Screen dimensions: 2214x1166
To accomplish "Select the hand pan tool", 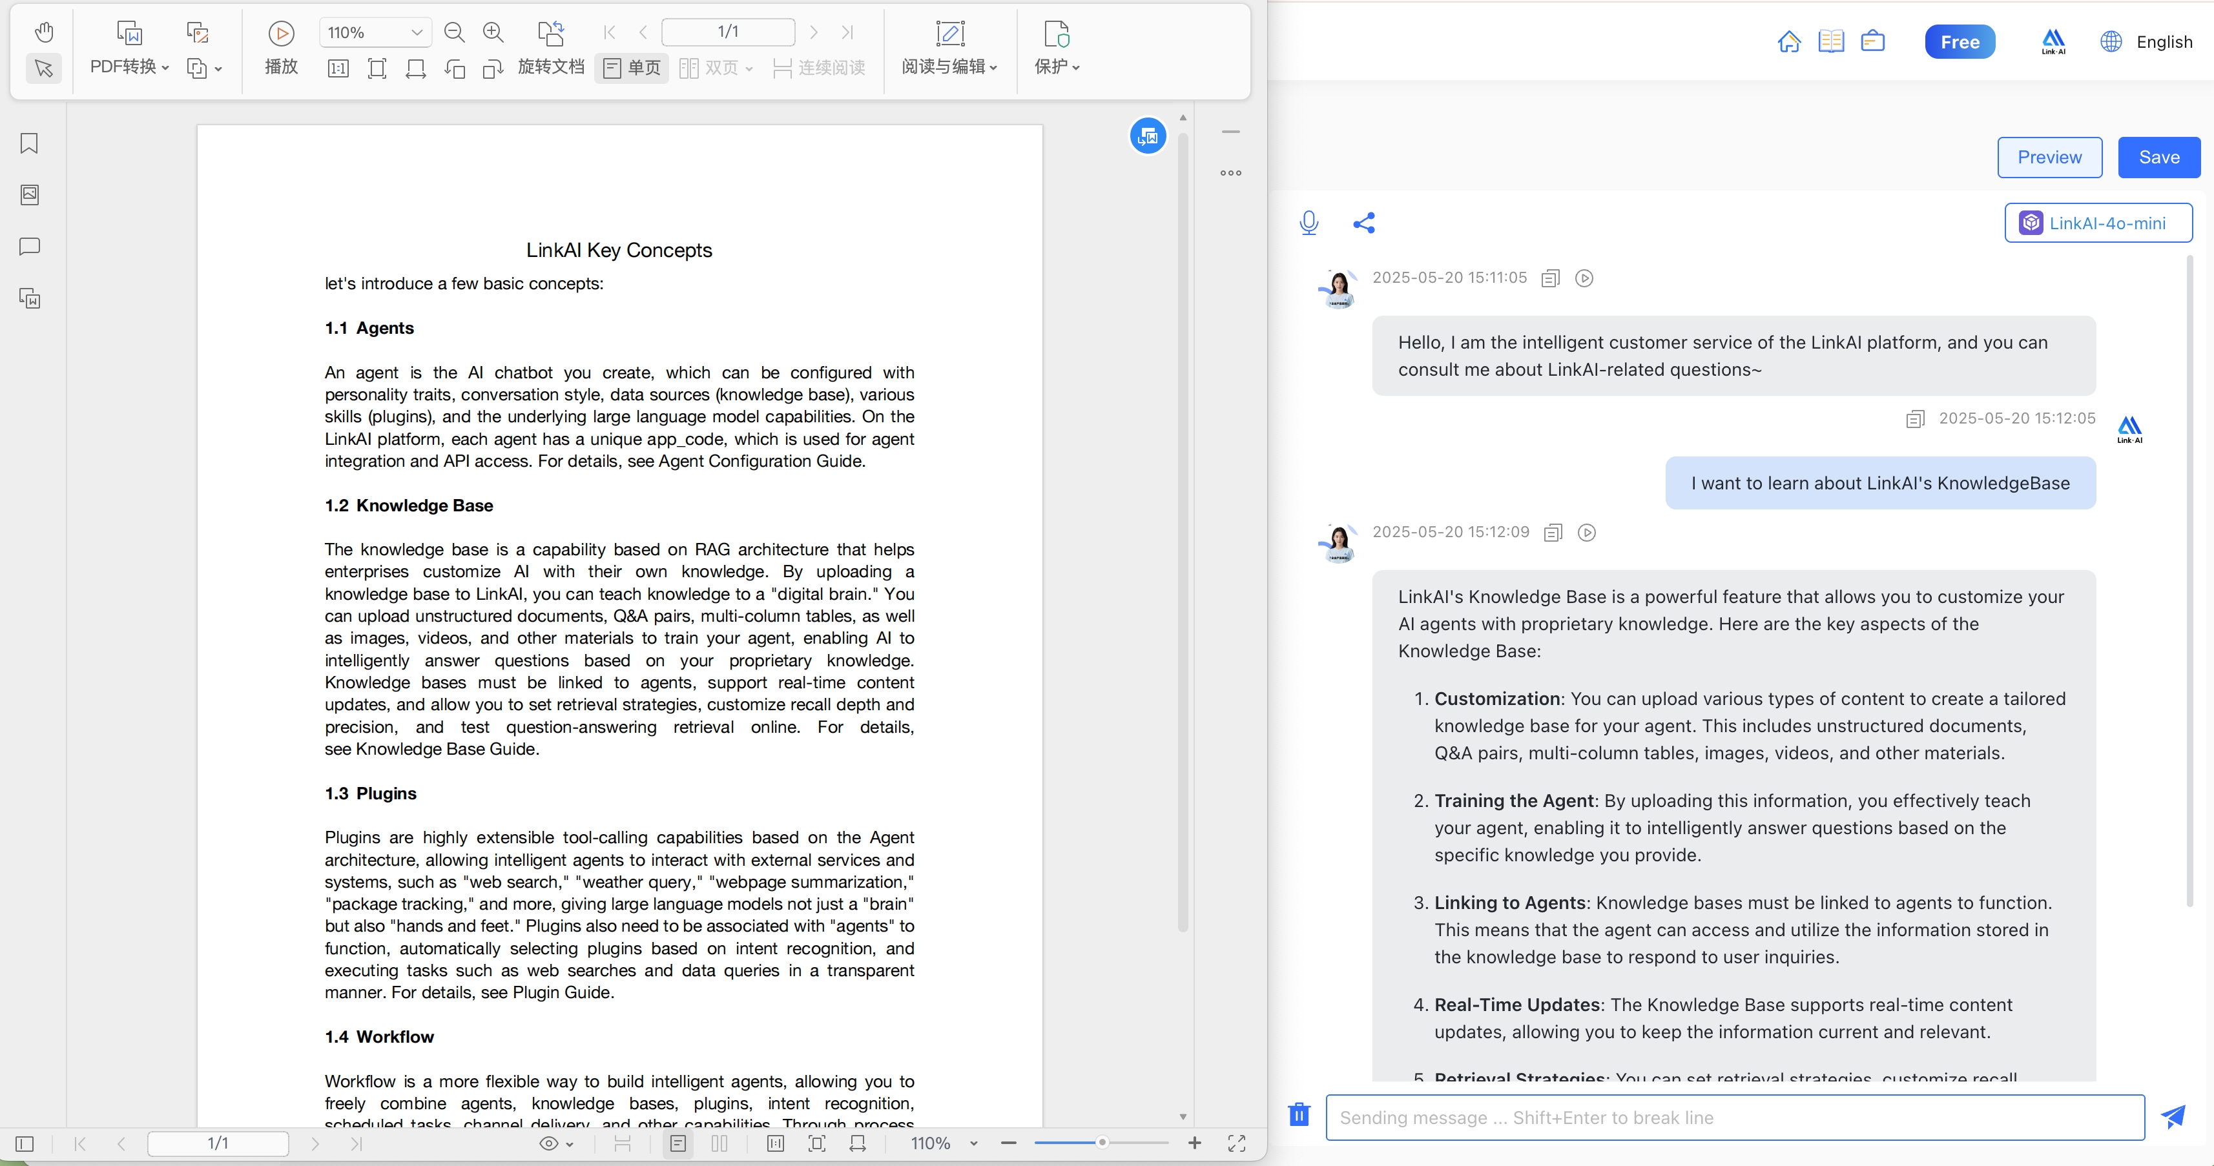I will [44, 33].
